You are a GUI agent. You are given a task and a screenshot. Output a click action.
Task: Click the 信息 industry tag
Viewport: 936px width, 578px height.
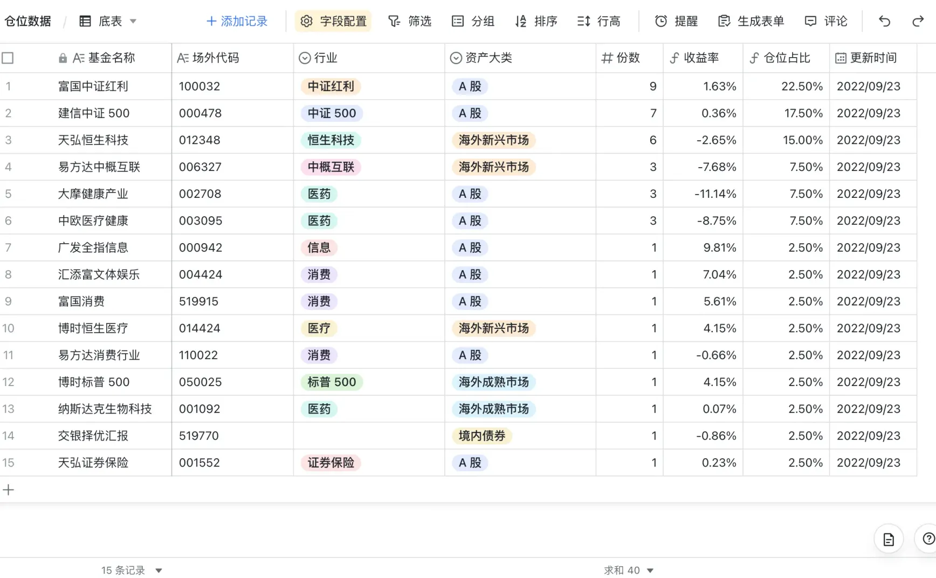pyautogui.click(x=319, y=248)
